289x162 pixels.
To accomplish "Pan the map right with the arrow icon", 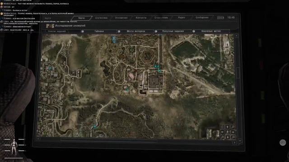I will click(x=233, y=132).
